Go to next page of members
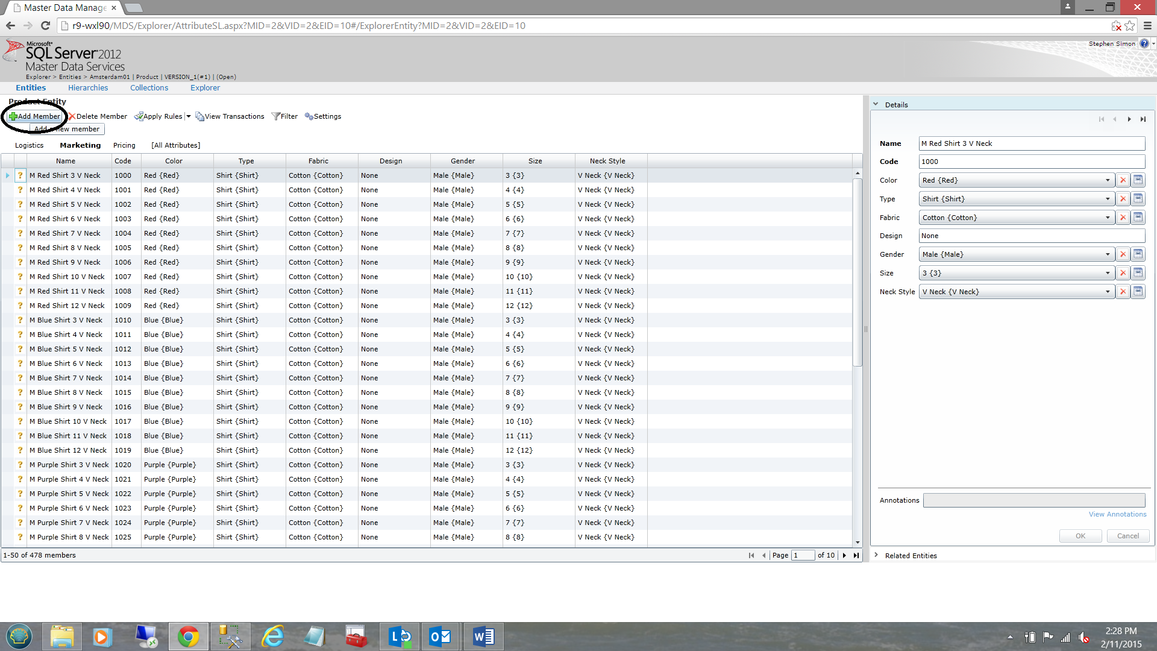The width and height of the screenshot is (1157, 651). point(844,555)
